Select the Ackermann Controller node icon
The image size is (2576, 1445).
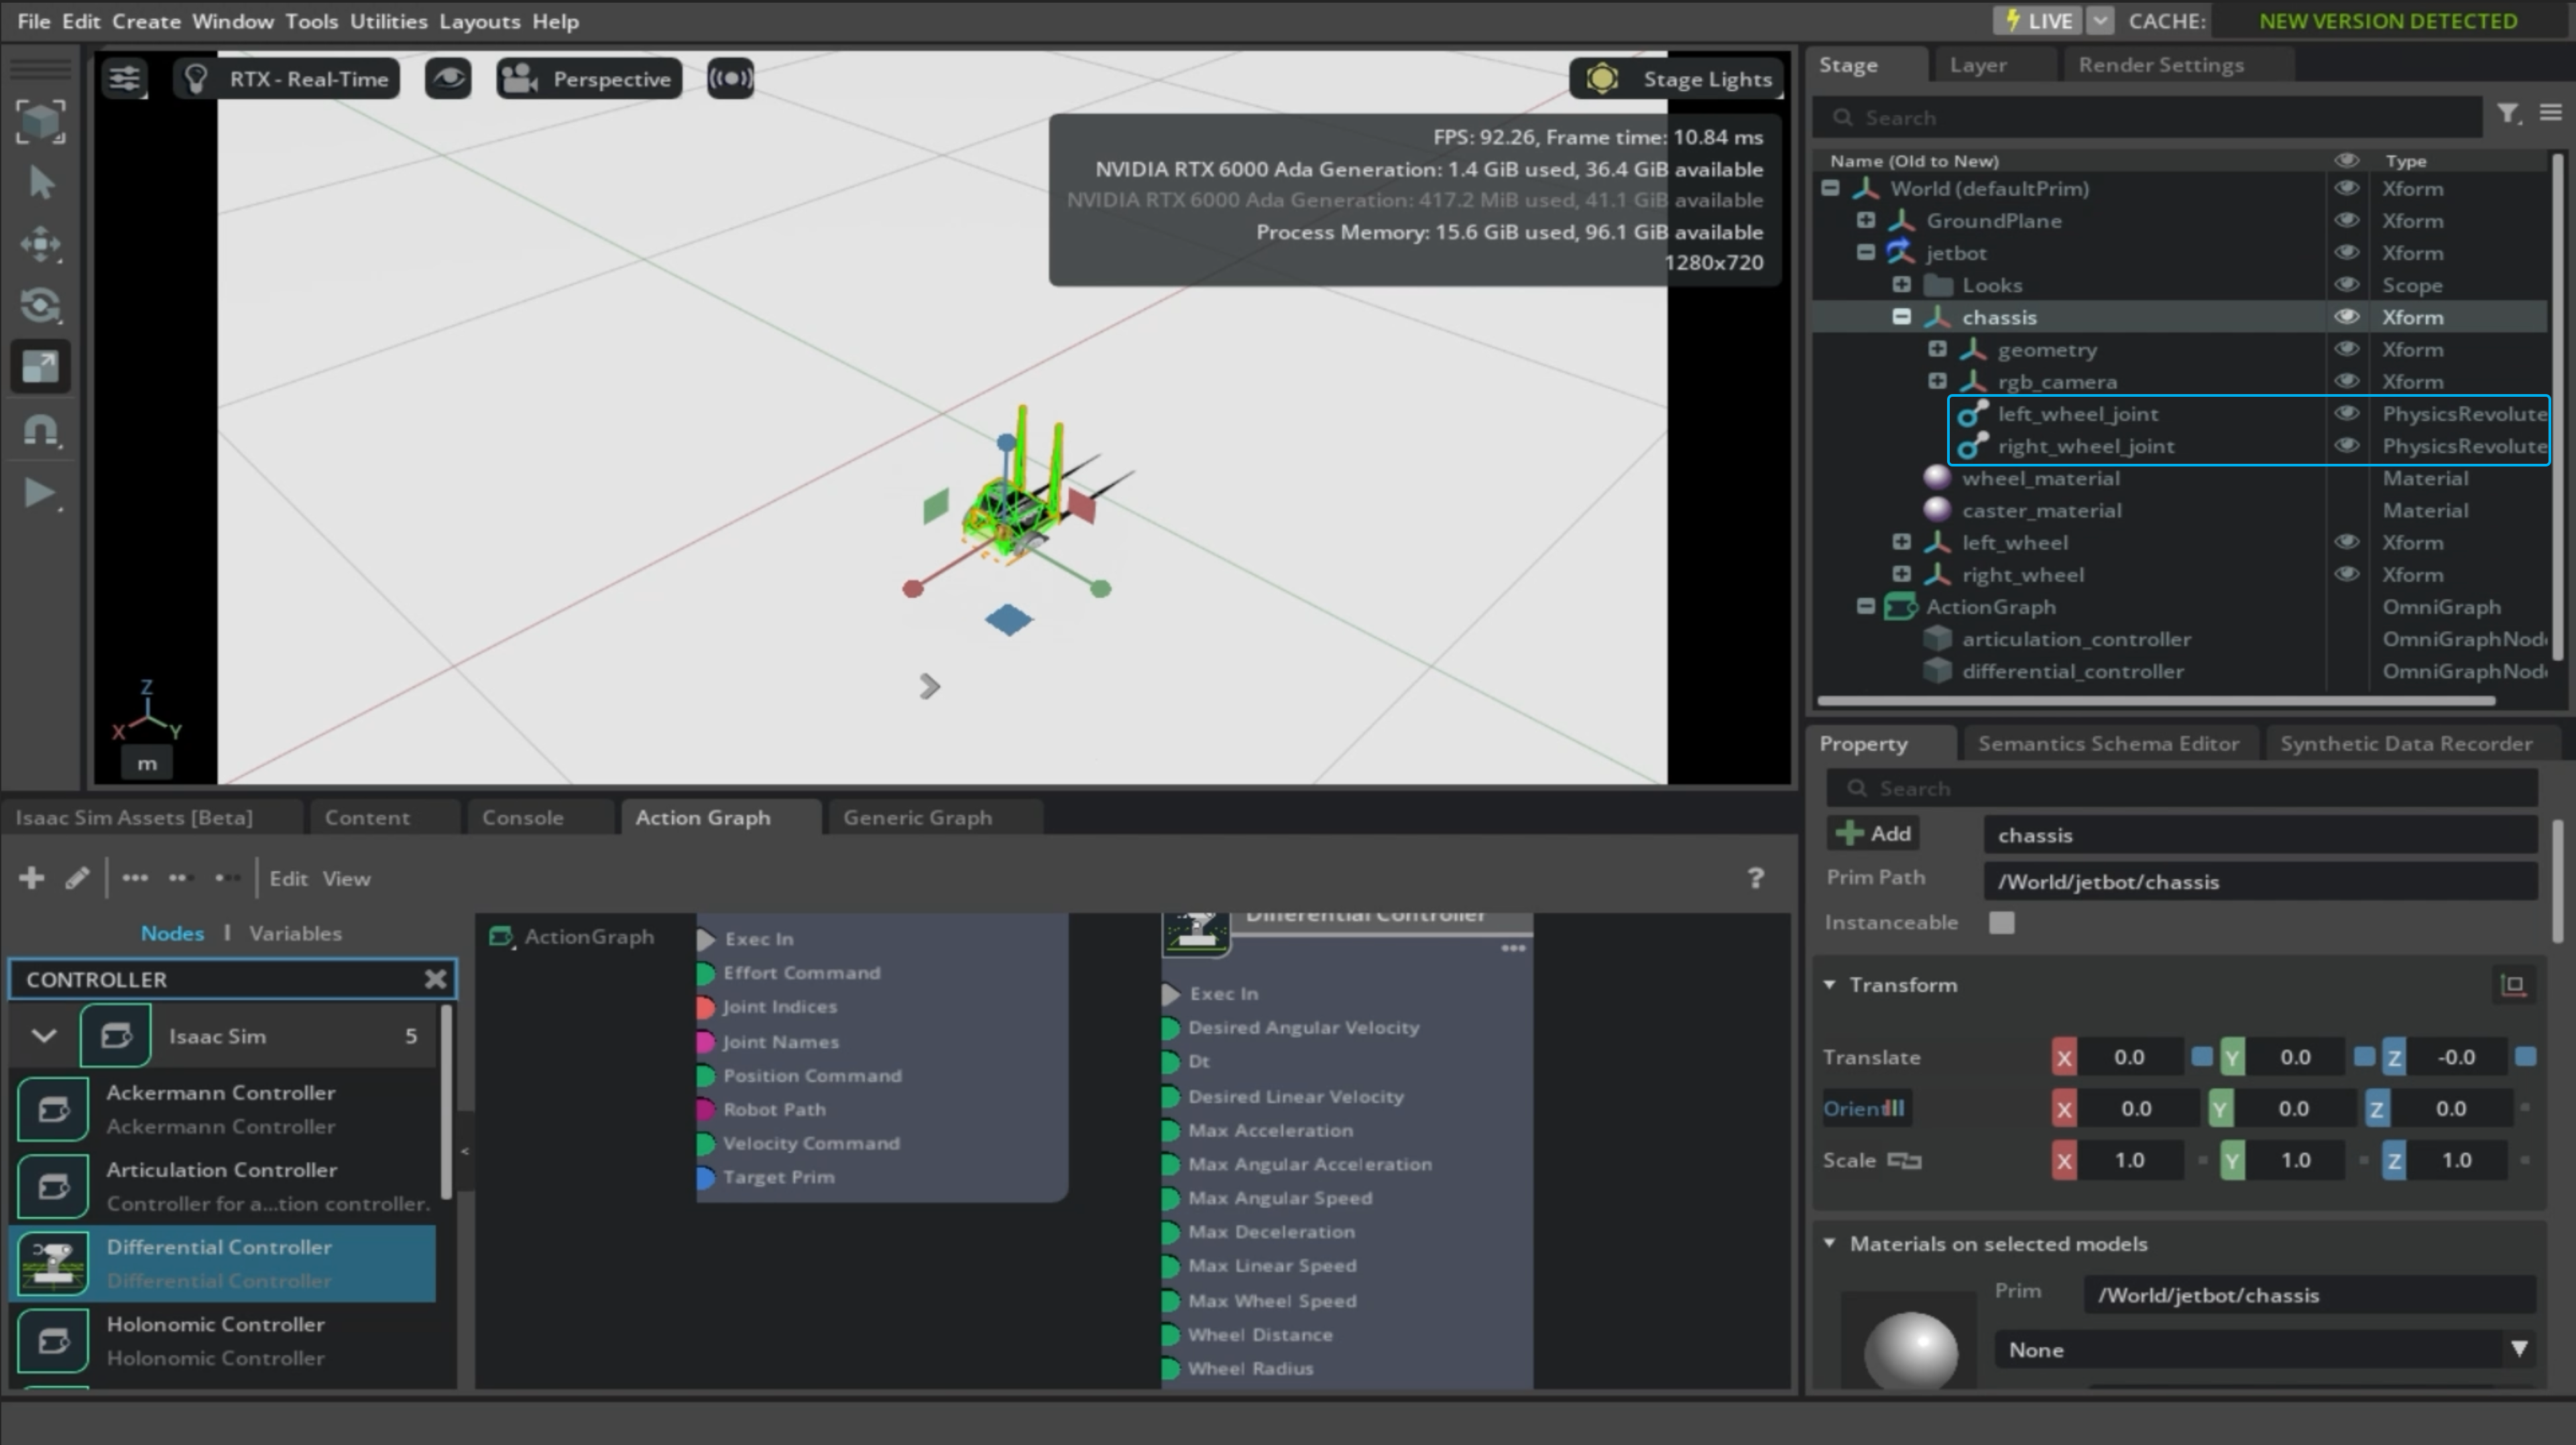pos(53,1109)
